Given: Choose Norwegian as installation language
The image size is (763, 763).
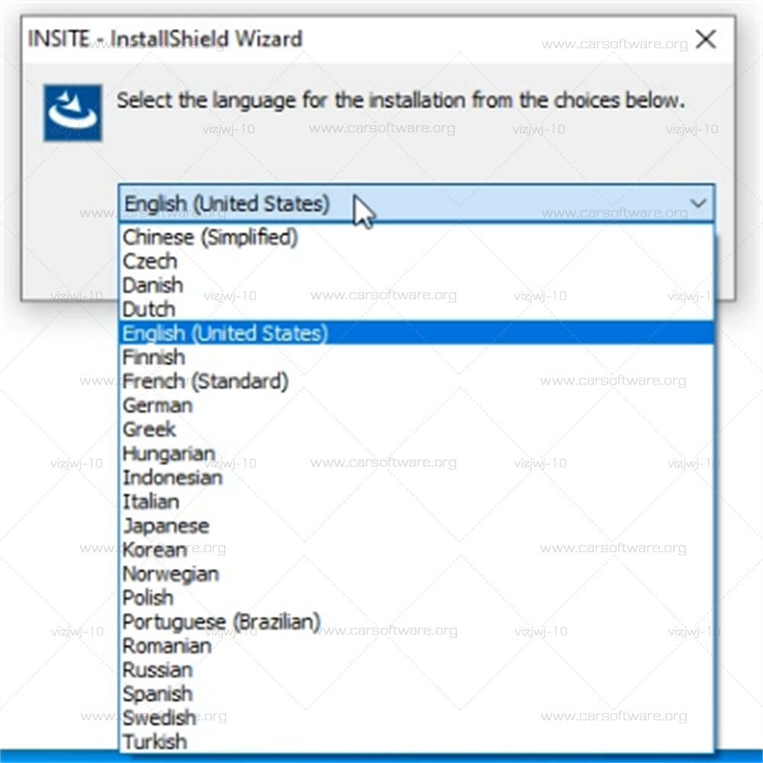Looking at the screenshot, I should click(x=417, y=574).
